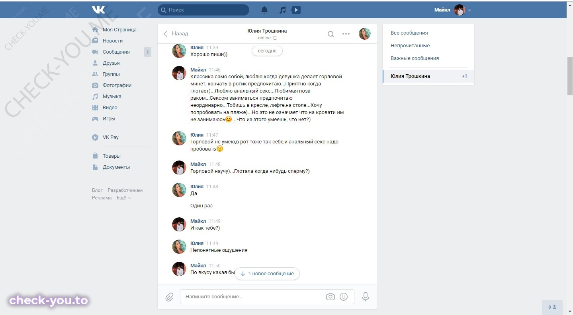Click the home icon beside Моя Страница

[x=95, y=30]
